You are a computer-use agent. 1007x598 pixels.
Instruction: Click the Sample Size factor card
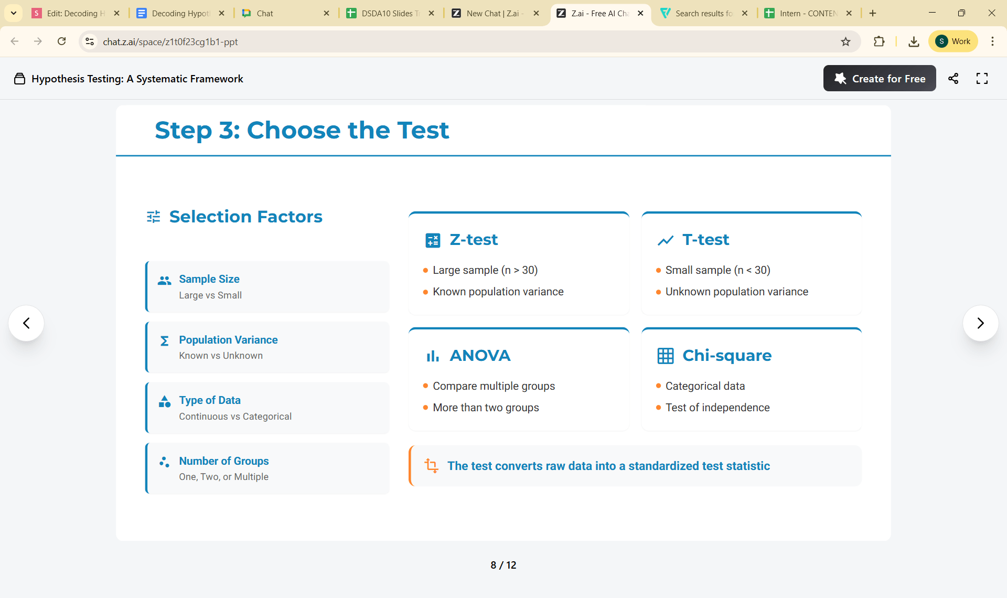click(267, 287)
